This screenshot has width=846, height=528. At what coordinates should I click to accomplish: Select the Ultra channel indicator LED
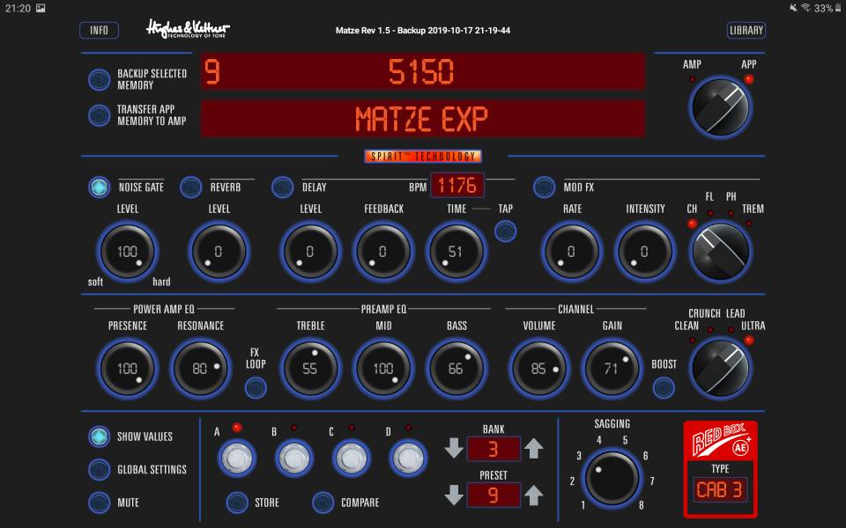pyautogui.click(x=749, y=340)
